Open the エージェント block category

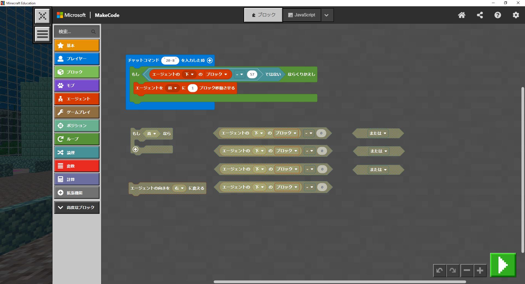pos(77,99)
